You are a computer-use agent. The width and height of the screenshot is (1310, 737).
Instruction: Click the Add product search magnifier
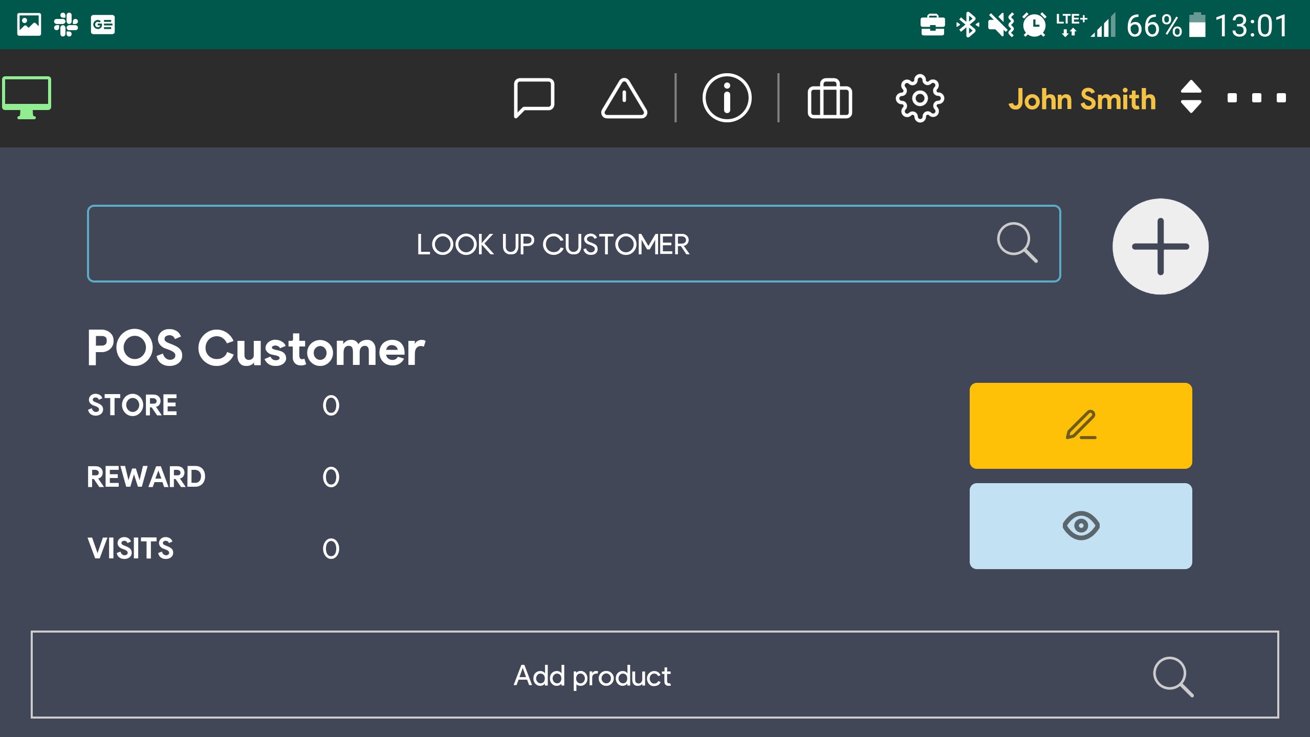click(1172, 677)
